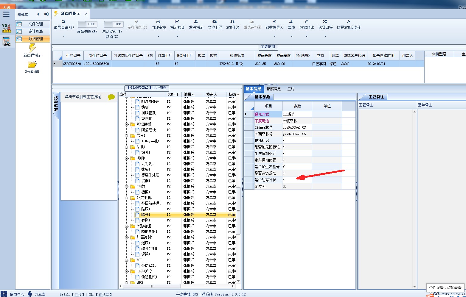Open the Bom查询2 folder icon
The height and width of the screenshot is (297, 466).
coord(32,65)
